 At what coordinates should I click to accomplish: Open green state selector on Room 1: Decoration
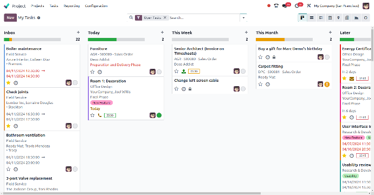click(x=159, y=115)
